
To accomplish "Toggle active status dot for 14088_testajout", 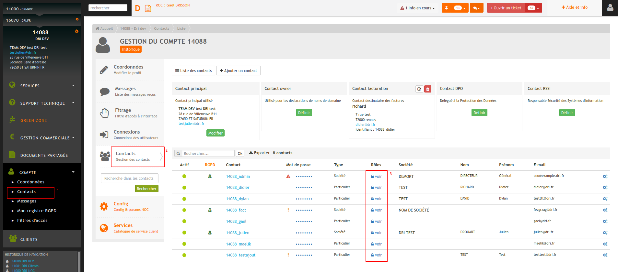I will point(184,255).
